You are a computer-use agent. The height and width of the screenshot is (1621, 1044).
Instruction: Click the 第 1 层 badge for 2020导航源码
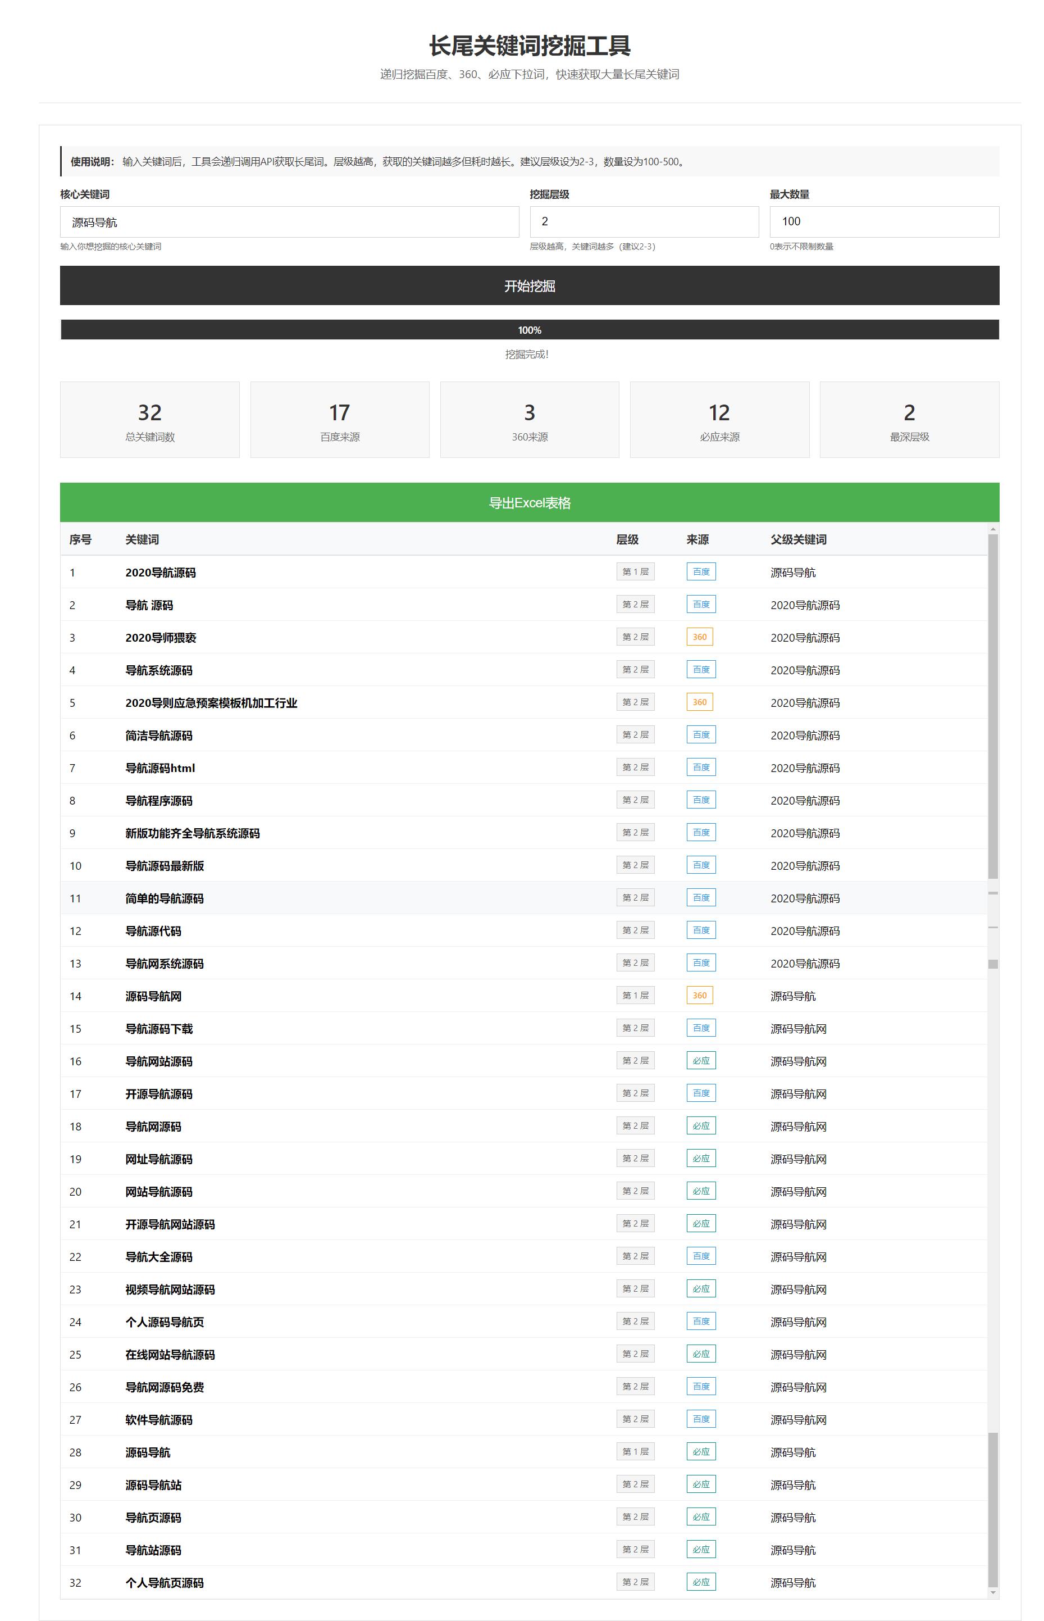pyautogui.click(x=635, y=572)
